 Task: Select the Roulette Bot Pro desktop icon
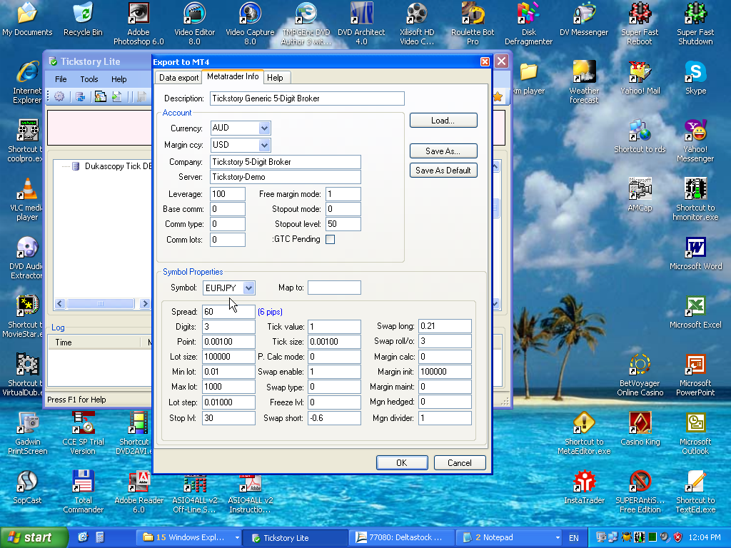pyautogui.click(x=473, y=24)
